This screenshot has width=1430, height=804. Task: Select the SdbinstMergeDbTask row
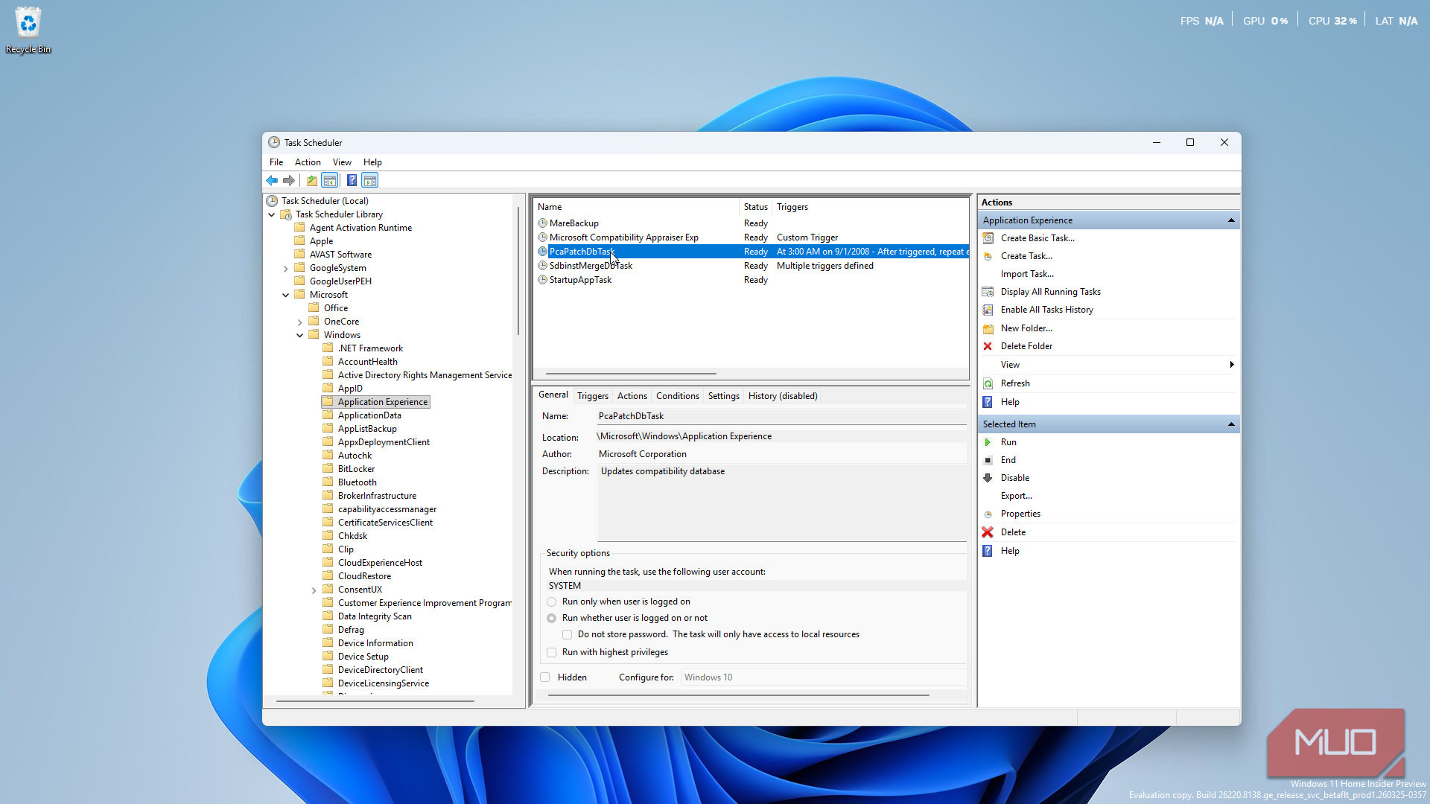click(x=751, y=266)
